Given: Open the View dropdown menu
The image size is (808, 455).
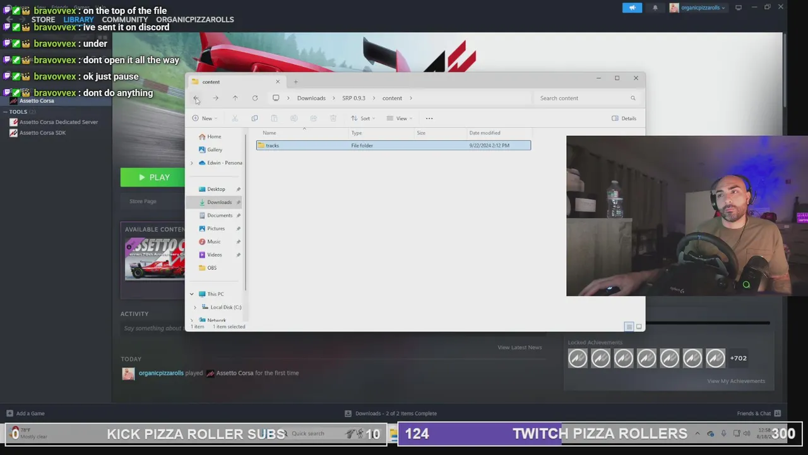Looking at the screenshot, I should pyautogui.click(x=400, y=118).
